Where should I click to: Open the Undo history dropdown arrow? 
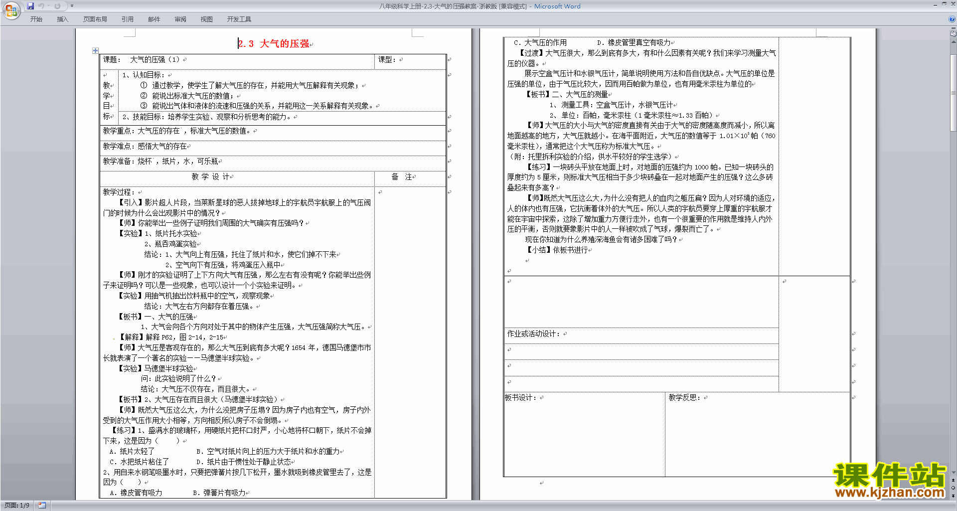tap(48, 6)
